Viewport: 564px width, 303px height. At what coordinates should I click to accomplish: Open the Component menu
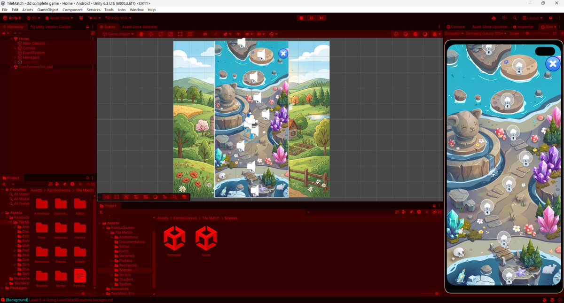click(72, 10)
